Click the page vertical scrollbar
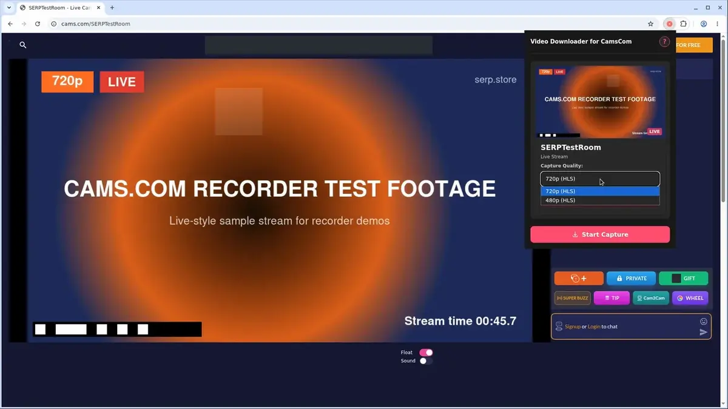Image resolution: width=728 pixels, height=409 pixels. point(724,121)
